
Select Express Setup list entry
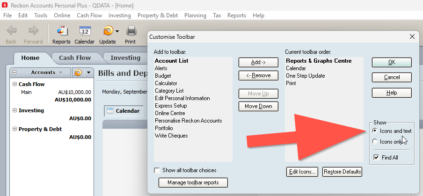tap(171, 106)
